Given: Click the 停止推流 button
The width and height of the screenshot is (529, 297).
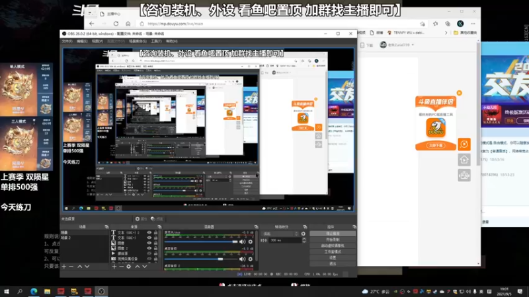Looking at the screenshot, I should pos(333,234).
